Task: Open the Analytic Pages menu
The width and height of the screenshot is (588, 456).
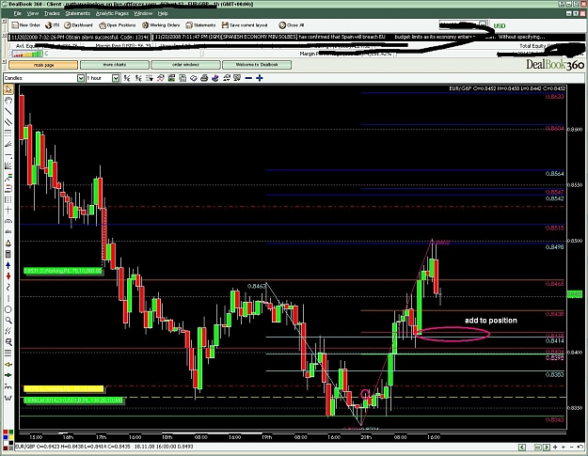Action: (112, 13)
